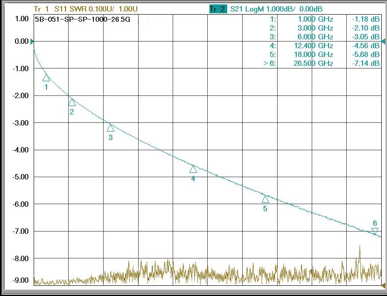
Task: Click the -7.00 y-axis label
Action: point(21,231)
